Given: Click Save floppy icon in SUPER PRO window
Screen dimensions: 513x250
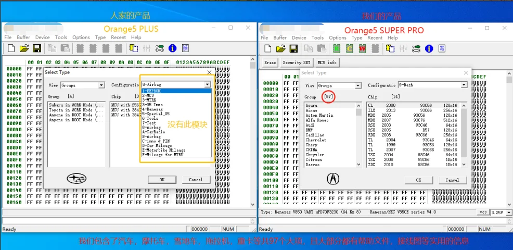Looking at the screenshot, I should pyautogui.click(x=293, y=49).
